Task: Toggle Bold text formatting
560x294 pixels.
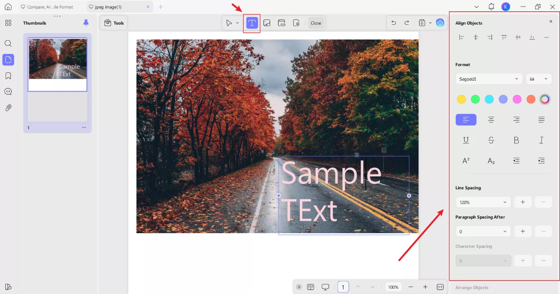Action: click(516, 140)
